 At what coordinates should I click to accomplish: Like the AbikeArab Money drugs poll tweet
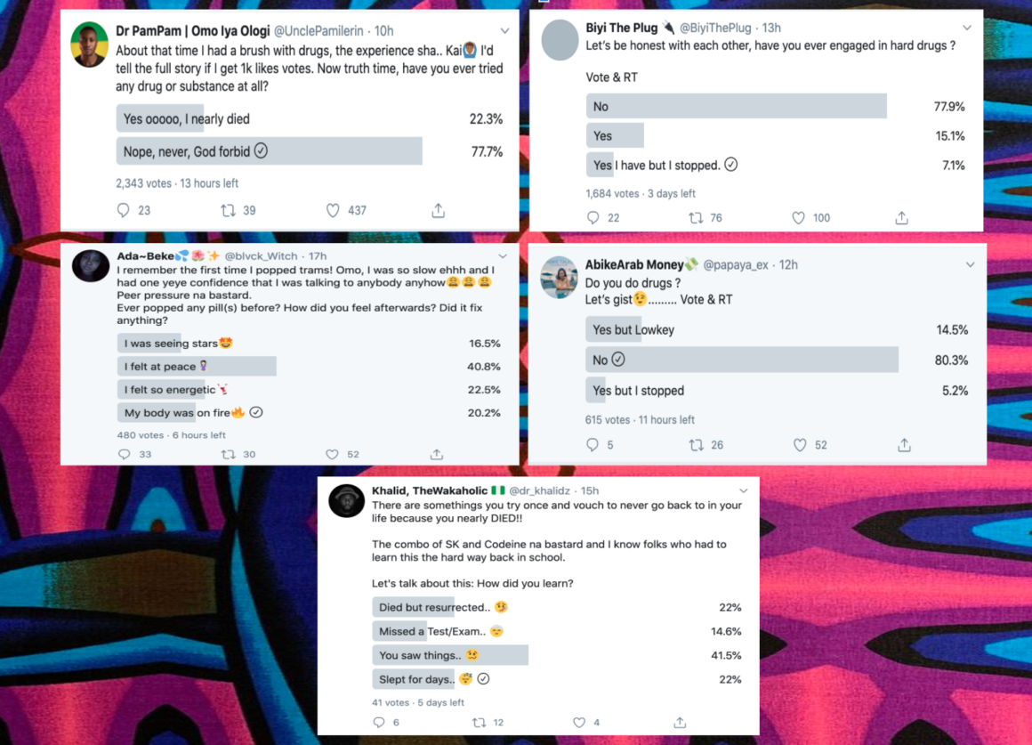point(799,445)
